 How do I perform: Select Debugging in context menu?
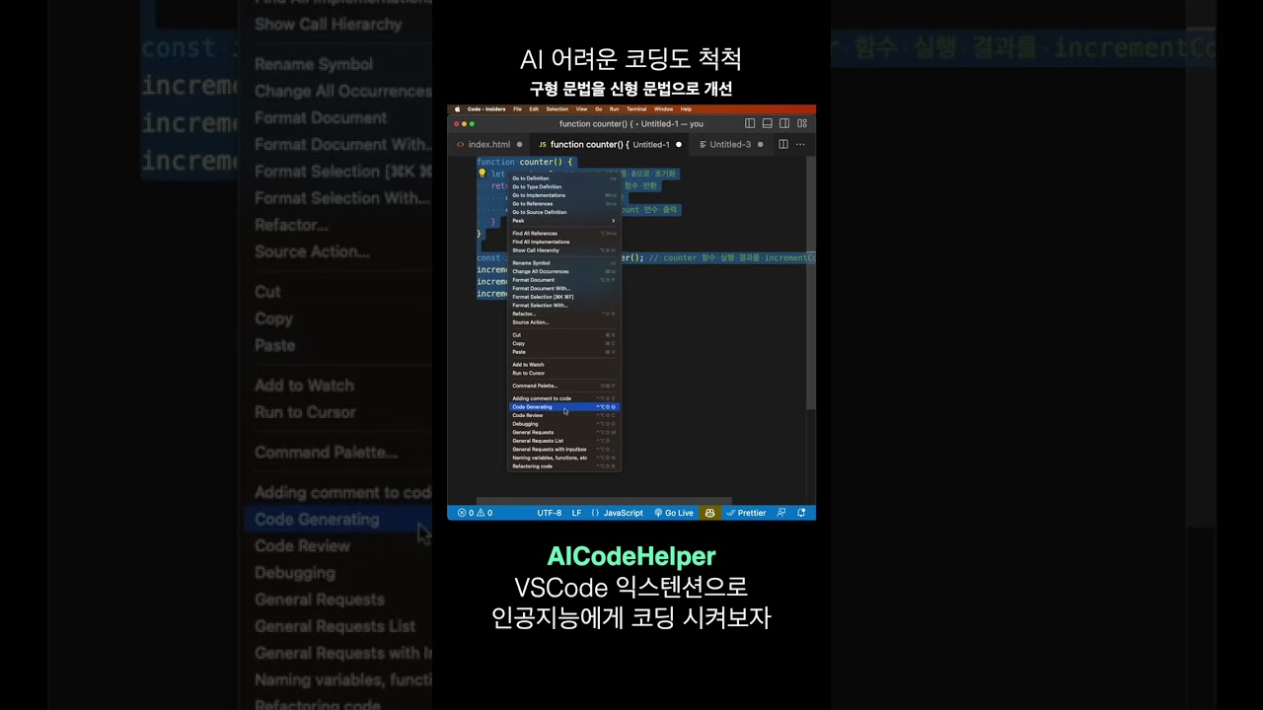click(563, 424)
